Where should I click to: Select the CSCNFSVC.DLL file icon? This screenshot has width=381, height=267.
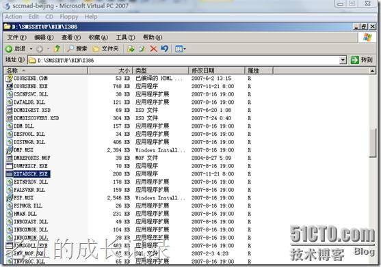(10, 94)
